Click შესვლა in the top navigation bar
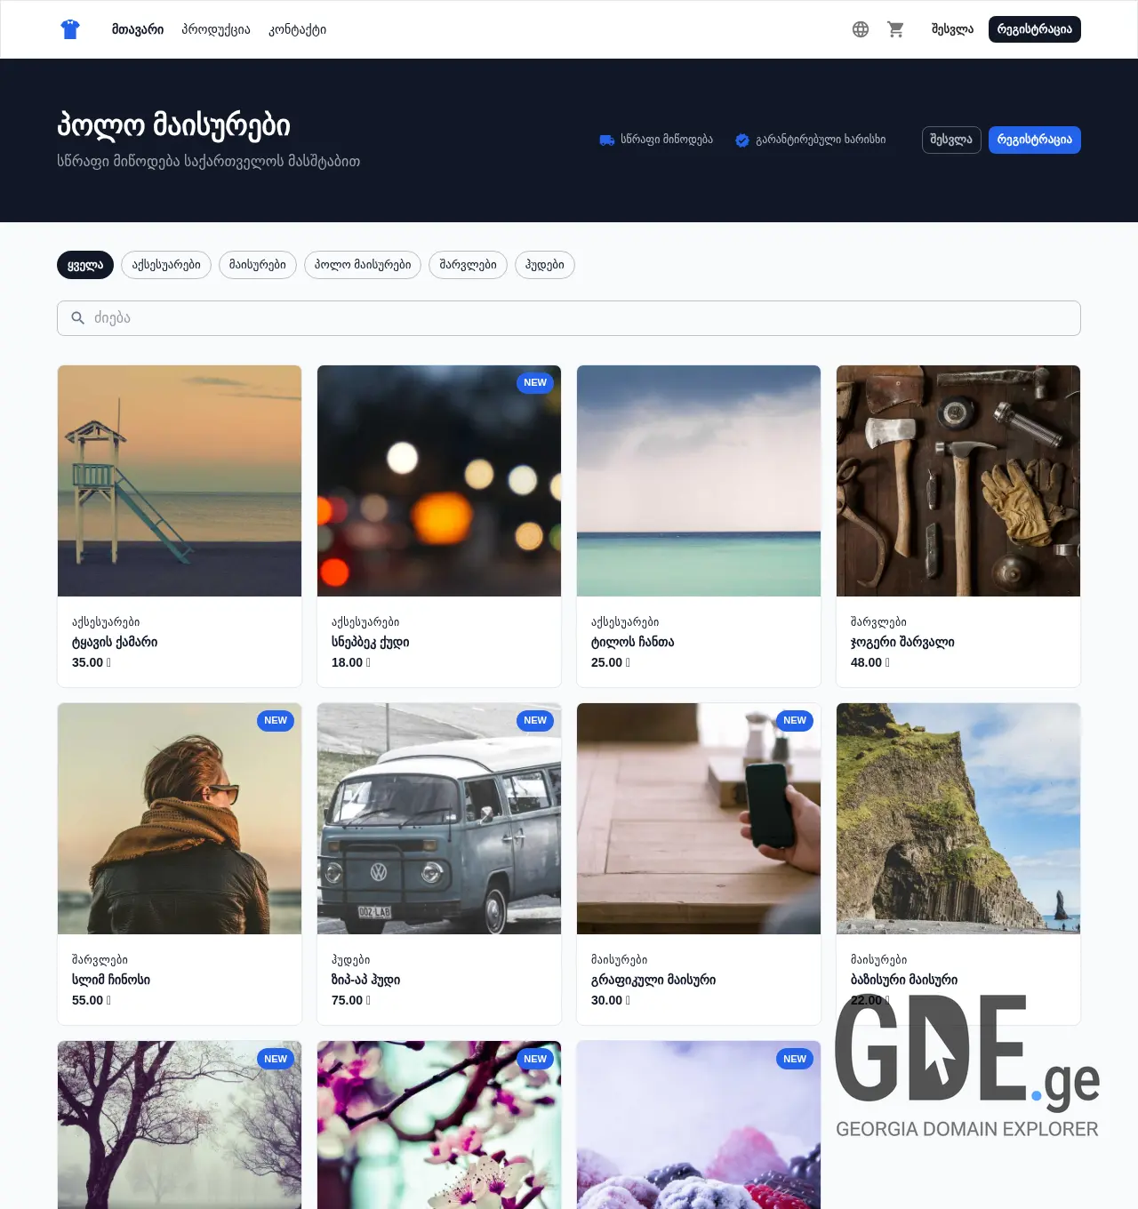Viewport: 1138px width, 1209px height. [952, 29]
